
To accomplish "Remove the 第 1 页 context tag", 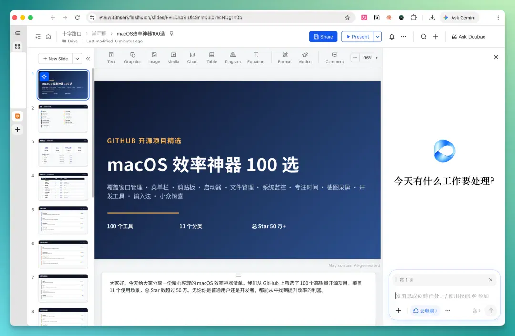I will point(490,280).
